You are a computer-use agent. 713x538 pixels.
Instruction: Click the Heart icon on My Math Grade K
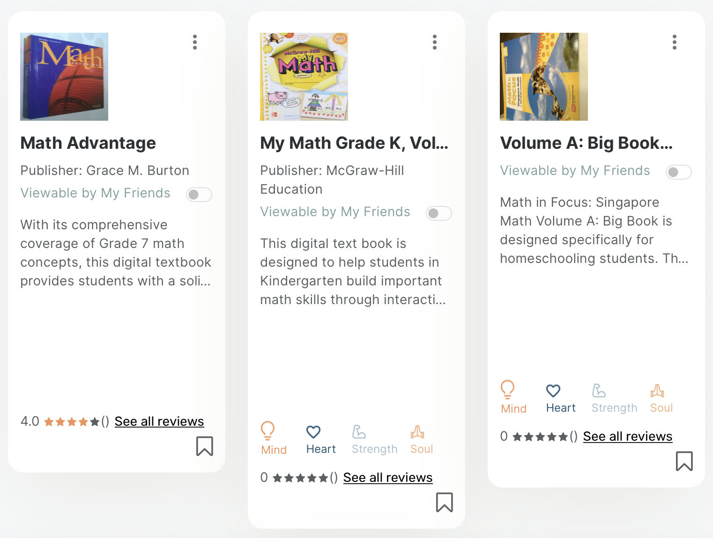coord(313,432)
